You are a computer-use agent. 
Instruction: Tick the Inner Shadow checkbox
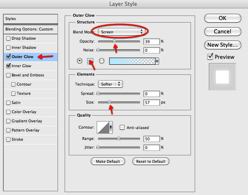8,48
